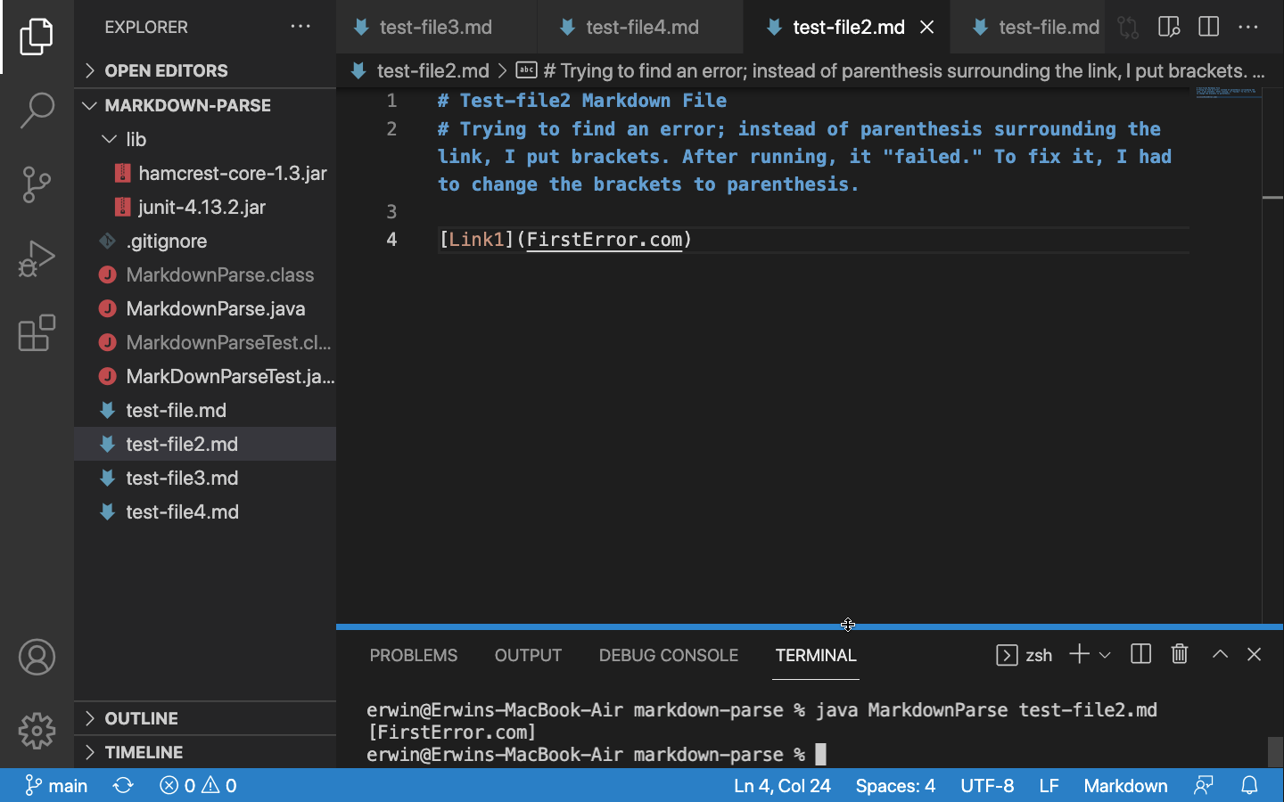This screenshot has height=802, width=1284.
Task: Check out a branch via main in the status bar
Action: coord(56,785)
